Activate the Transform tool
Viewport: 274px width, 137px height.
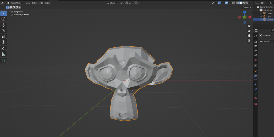click(4, 42)
